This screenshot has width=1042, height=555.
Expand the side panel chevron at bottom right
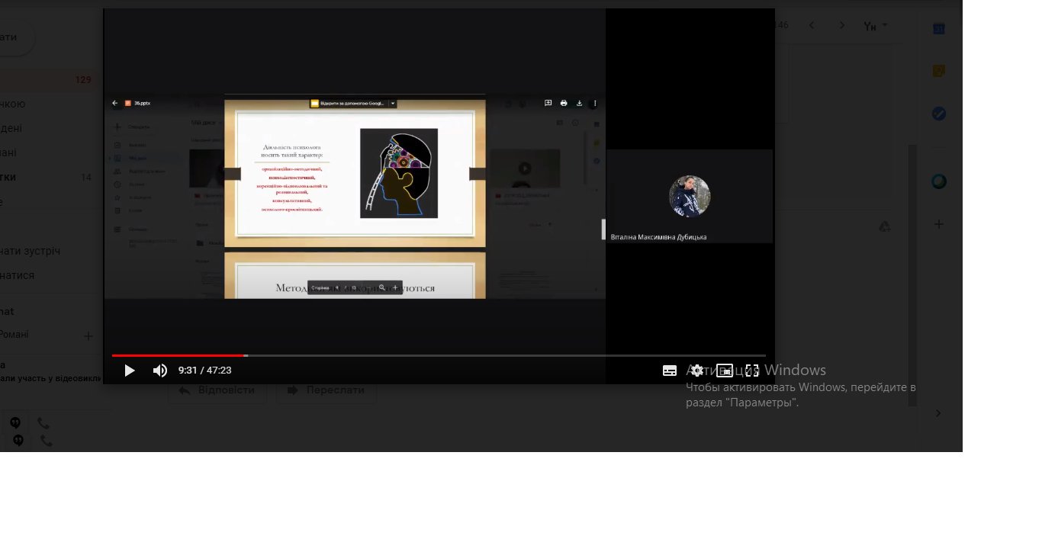(938, 413)
